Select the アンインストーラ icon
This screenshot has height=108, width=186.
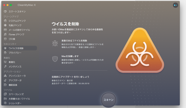5,76
